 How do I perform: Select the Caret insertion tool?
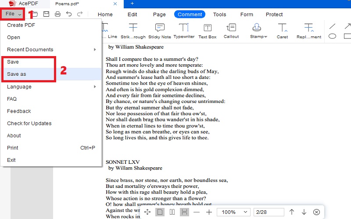282,31
